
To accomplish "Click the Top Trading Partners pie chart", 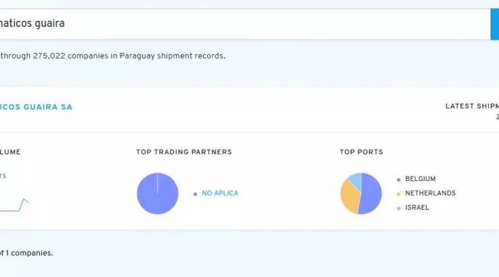I will 157,194.
